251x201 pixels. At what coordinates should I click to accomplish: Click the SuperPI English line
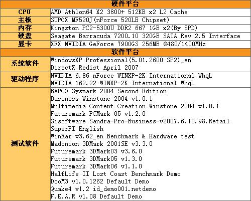pyautogui.click(x=77, y=129)
